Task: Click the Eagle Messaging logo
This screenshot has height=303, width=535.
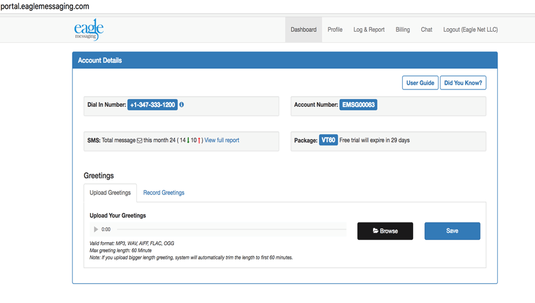Action: point(89,29)
